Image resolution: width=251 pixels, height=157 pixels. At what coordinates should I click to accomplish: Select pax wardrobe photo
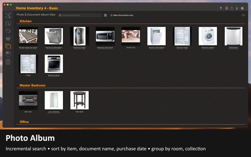54,100
